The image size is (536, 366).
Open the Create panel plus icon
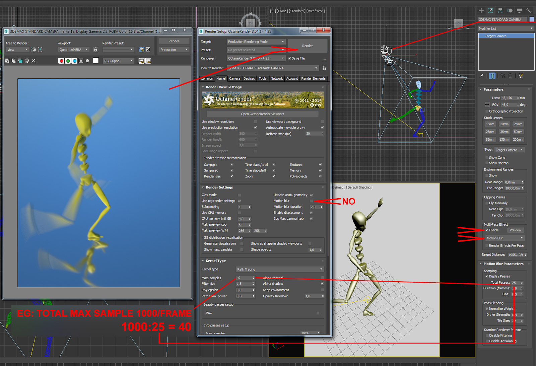tap(481, 11)
